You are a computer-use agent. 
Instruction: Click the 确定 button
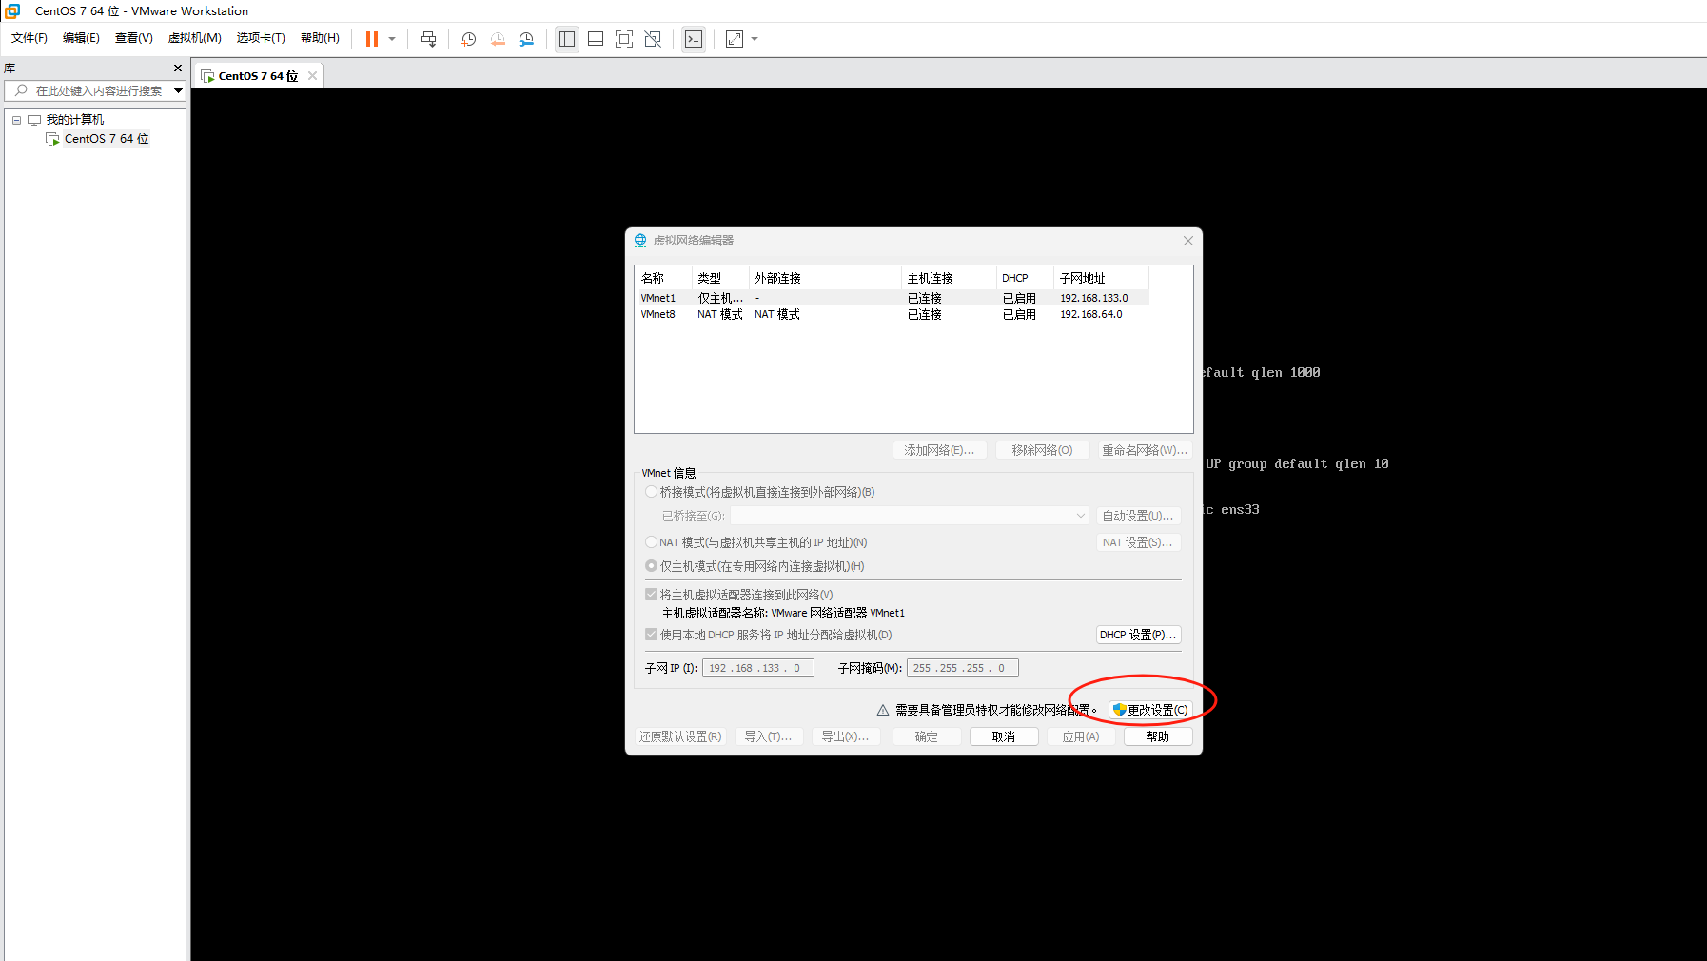tap(927, 736)
